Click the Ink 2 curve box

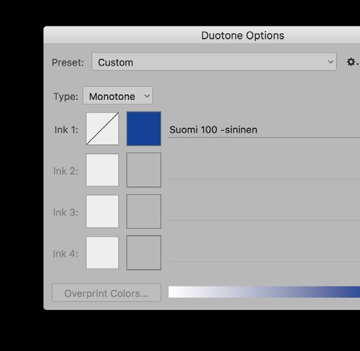102,170
